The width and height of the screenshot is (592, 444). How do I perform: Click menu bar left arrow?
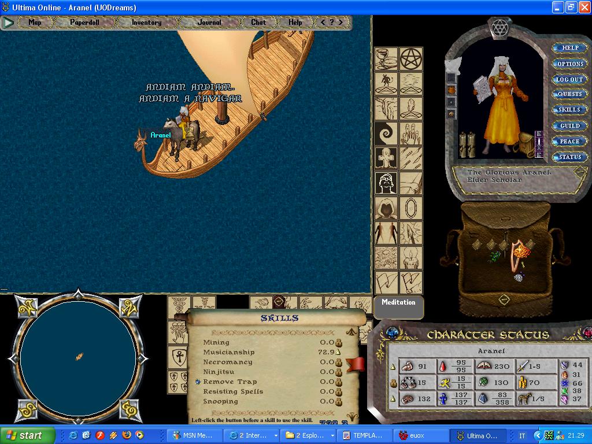pyautogui.click(x=323, y=23)
